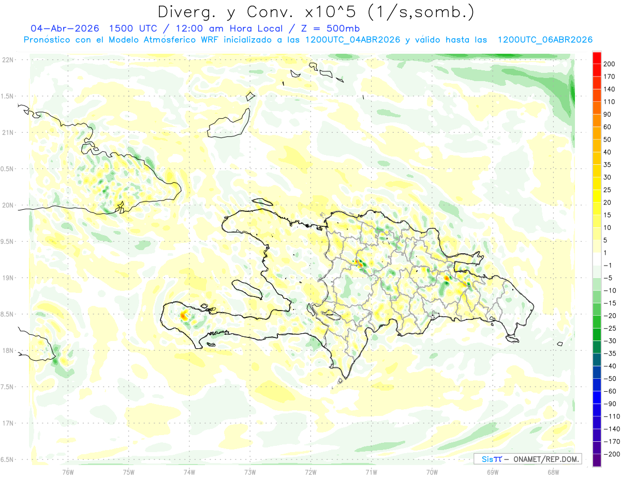Click the pale yellow swatch between 5 and 10
Viewport: 621px width, 479px height.
tap(597, 234)
